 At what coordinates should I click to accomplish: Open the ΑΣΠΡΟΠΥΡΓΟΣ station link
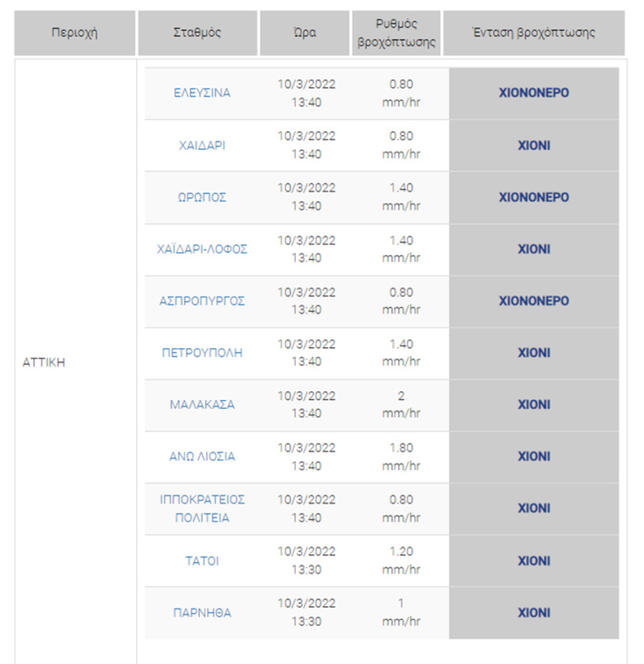pos(202,301)
